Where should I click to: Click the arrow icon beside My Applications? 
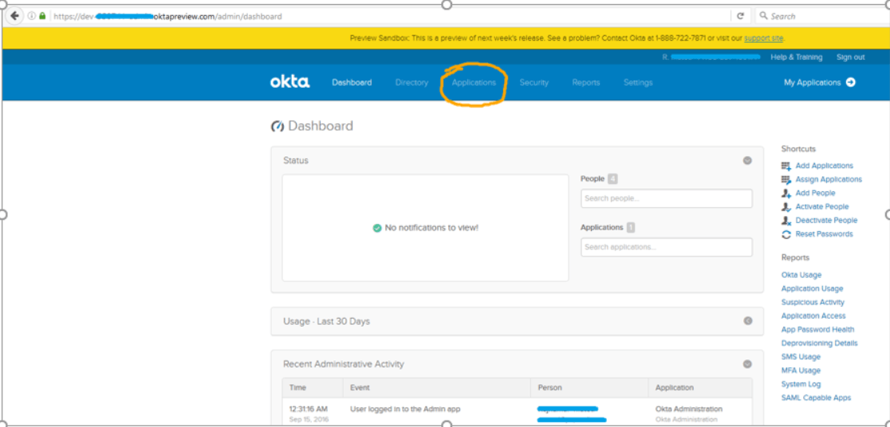pos(850,82)
